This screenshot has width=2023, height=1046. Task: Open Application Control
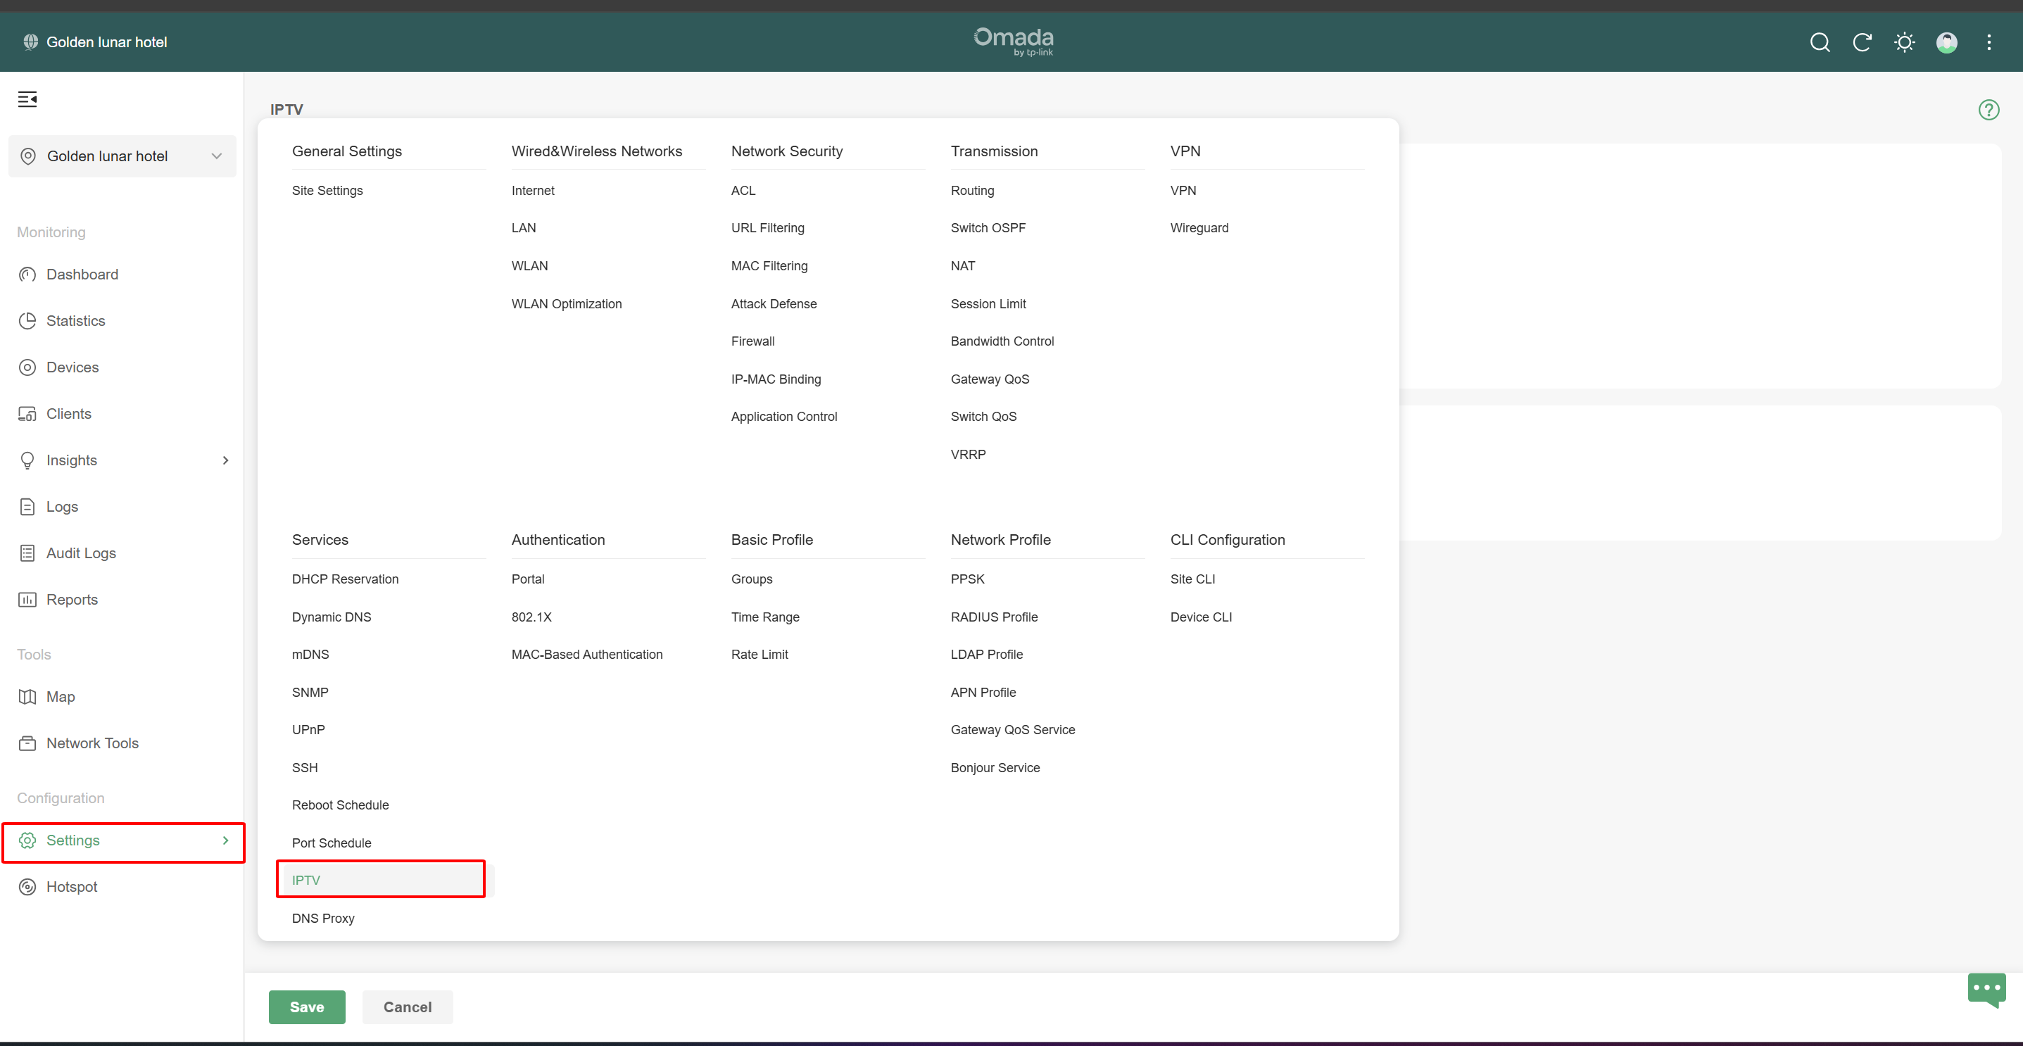(783, 417)
